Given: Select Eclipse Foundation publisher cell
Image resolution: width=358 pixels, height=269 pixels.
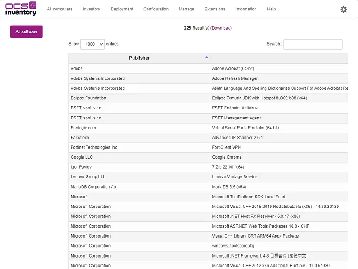Looking at the screenshot, I should (139, 98).
